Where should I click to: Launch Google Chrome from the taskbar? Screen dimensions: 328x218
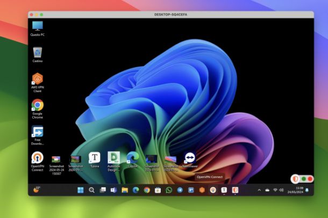pos(147,190)
